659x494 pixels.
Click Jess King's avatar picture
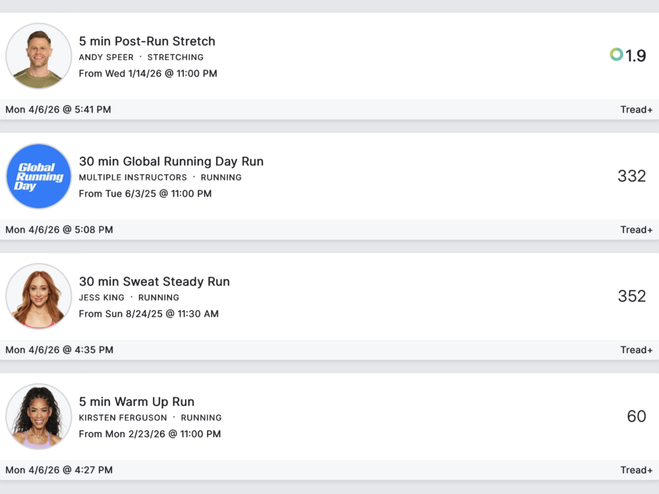coord(39,296)
